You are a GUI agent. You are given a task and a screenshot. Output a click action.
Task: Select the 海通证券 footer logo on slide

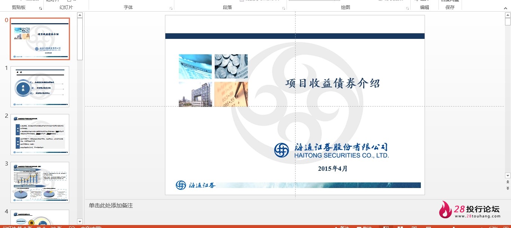(196, 185)
